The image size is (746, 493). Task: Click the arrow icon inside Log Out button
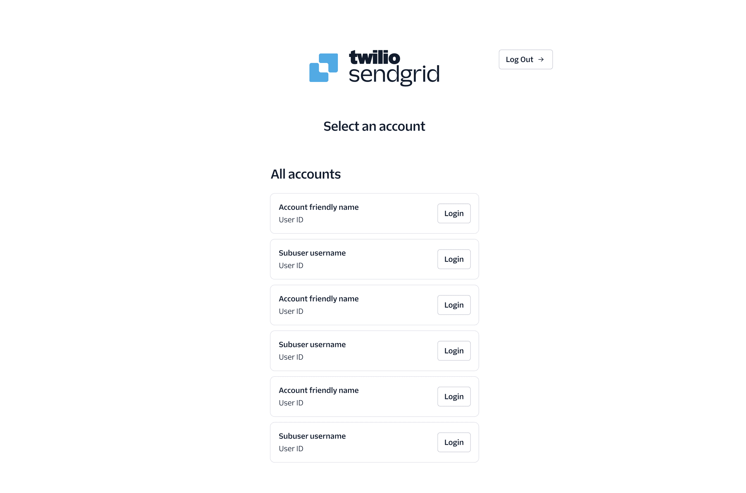click(x=542, y=59)
